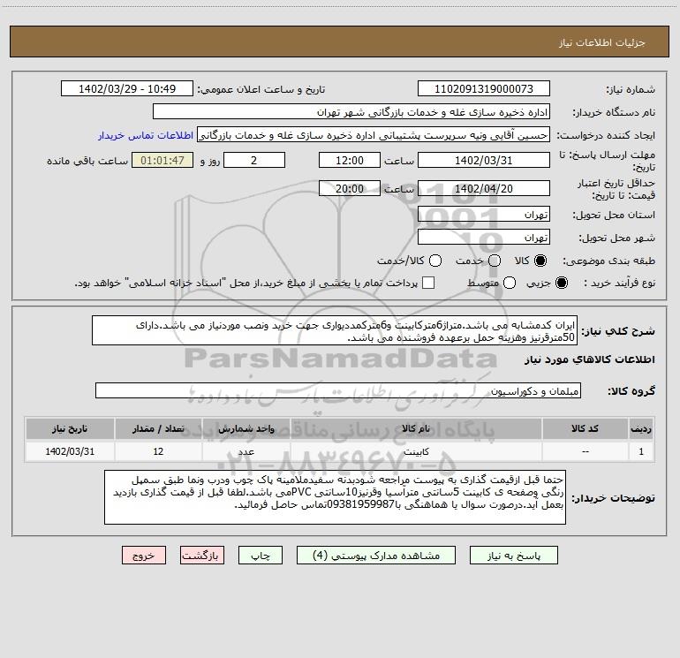The height and width of the screenshot is (658, 680).
Task: Click row number cell 1
Action: 641,451
